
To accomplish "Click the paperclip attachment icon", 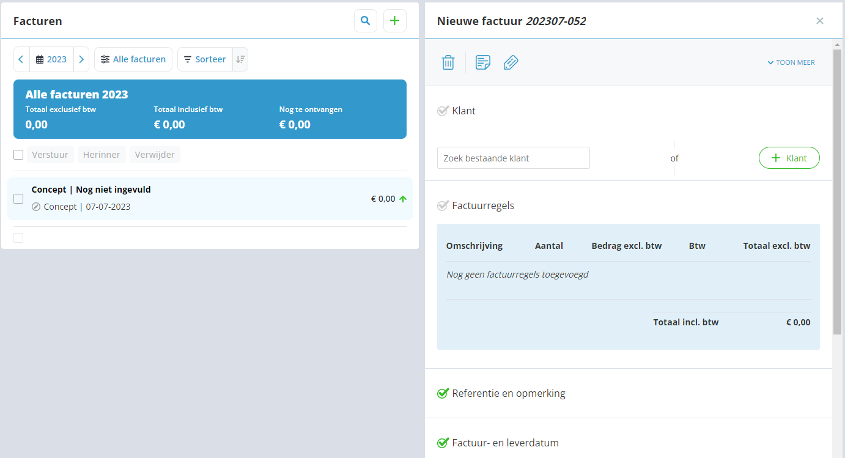I will 511,62.
